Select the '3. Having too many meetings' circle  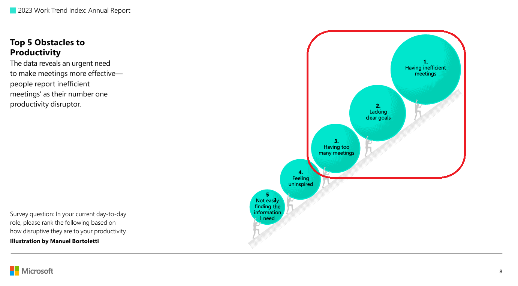[x=336, y=148]
